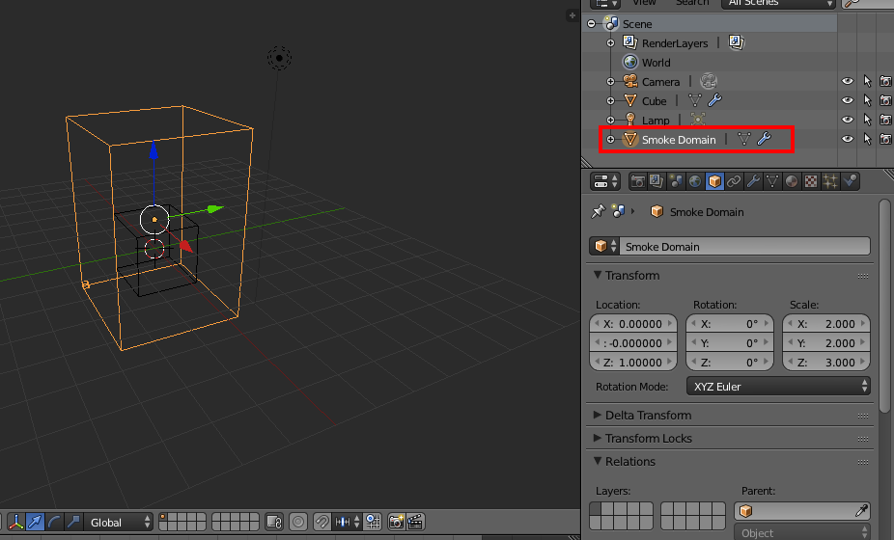
Task: Toggle proportional editing circle button
Action: tap(298, 522)
